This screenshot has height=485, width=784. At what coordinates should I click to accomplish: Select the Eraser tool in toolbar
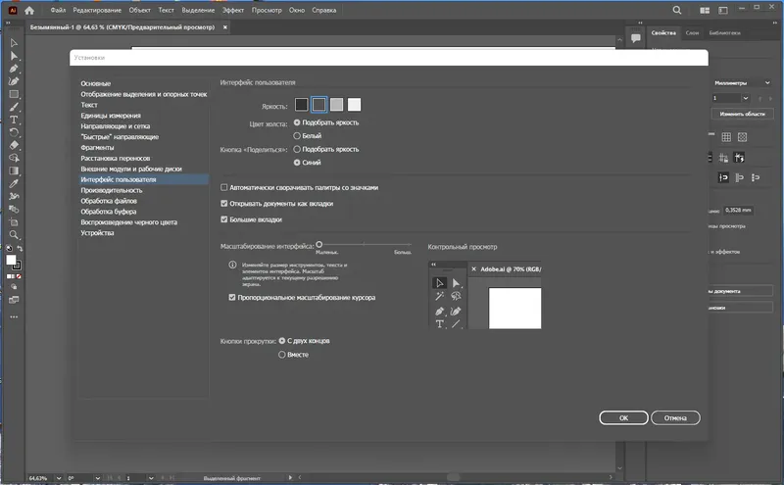click(x=14, y=145)
